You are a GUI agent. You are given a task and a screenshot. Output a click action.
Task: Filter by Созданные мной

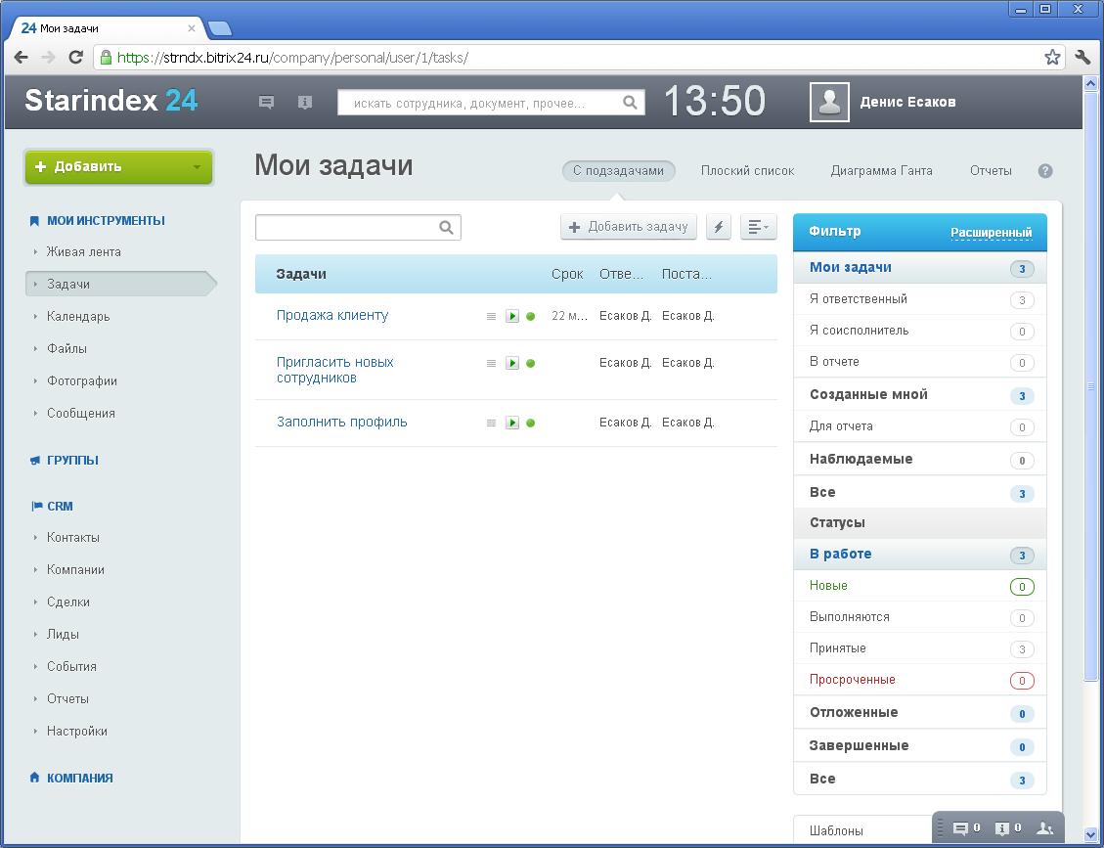[x=919, y=394]
